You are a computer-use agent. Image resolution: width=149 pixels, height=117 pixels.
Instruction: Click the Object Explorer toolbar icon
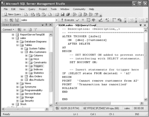[x=85, y=14]
